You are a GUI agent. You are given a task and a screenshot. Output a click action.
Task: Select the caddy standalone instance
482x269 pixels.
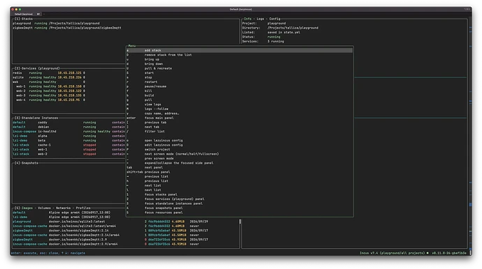[69, 123]
